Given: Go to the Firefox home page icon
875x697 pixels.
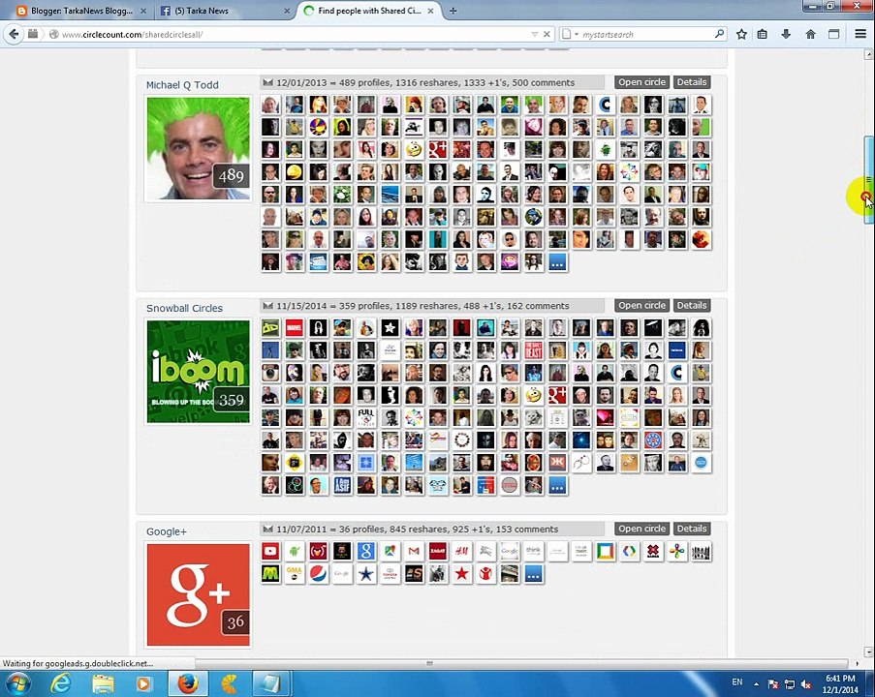Looking at the screenshot, I should [810, 34].
